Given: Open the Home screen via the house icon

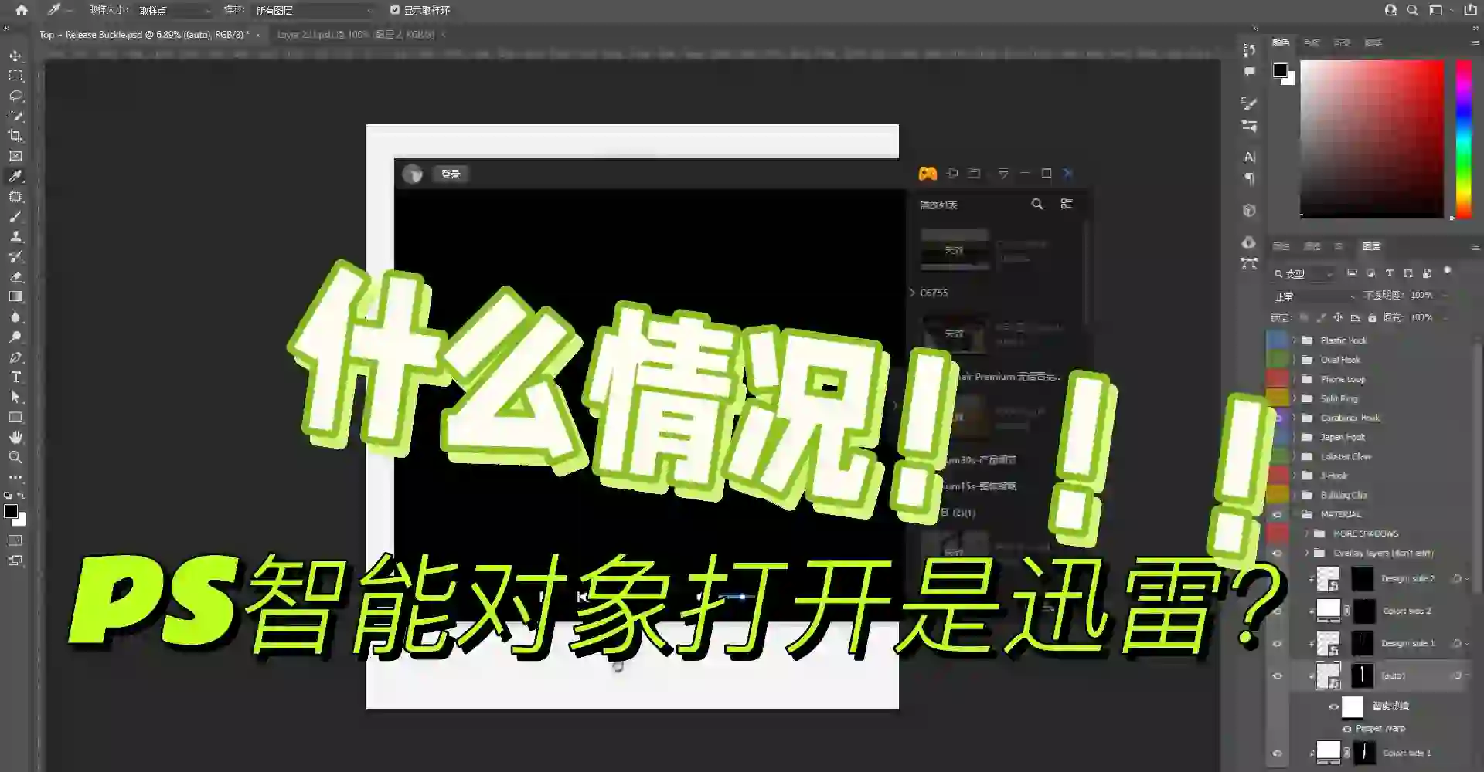Looking at the screenshot, I should 21,11.
